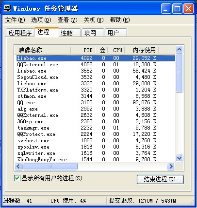Switch to the 应用程序 tab
This screenshot has height=208, width=197.
(x=20, y=33)
